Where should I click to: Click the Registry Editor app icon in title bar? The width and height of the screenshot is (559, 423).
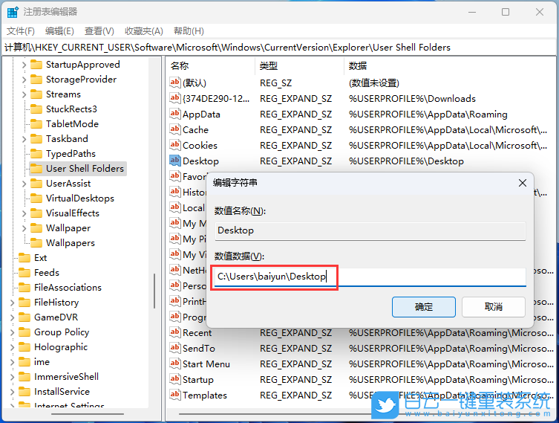click(13, 12)
